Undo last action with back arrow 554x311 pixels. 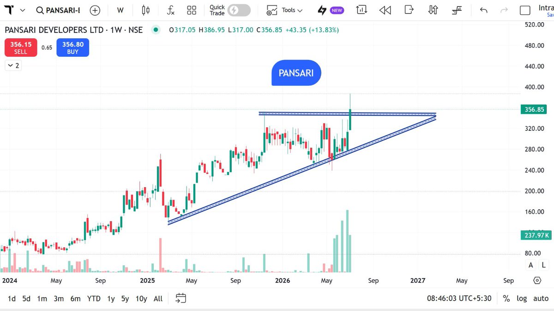click(x=483, y=10)
